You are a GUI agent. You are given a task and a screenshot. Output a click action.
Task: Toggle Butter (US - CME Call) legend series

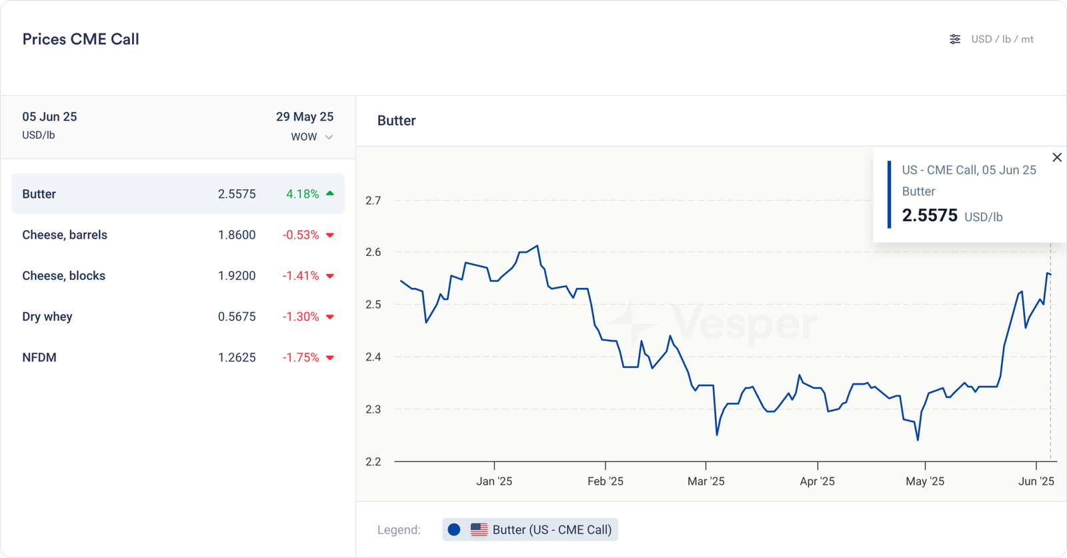tap(552, 529)
